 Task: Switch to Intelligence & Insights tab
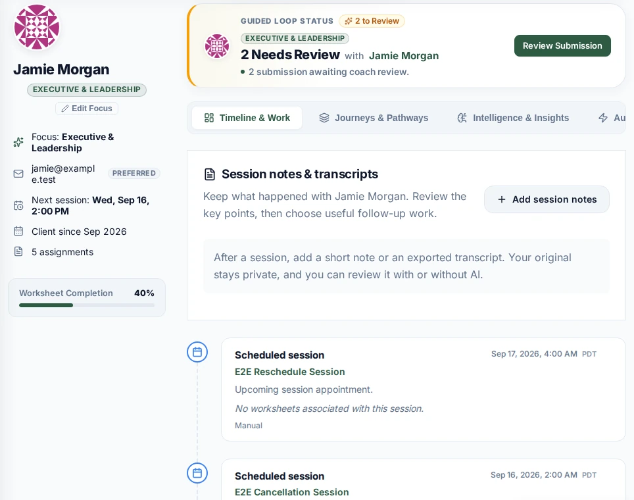coord(513,118)
